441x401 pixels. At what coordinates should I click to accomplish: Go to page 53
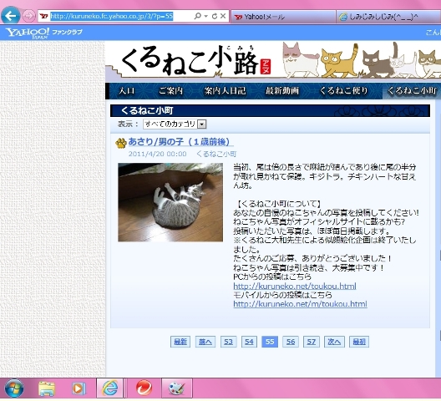(x=228, y=342)
